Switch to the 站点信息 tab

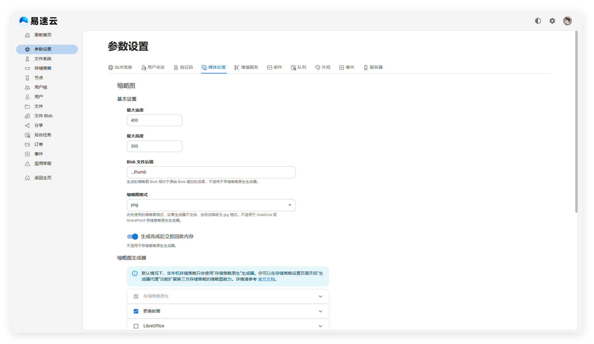[120, 68]
